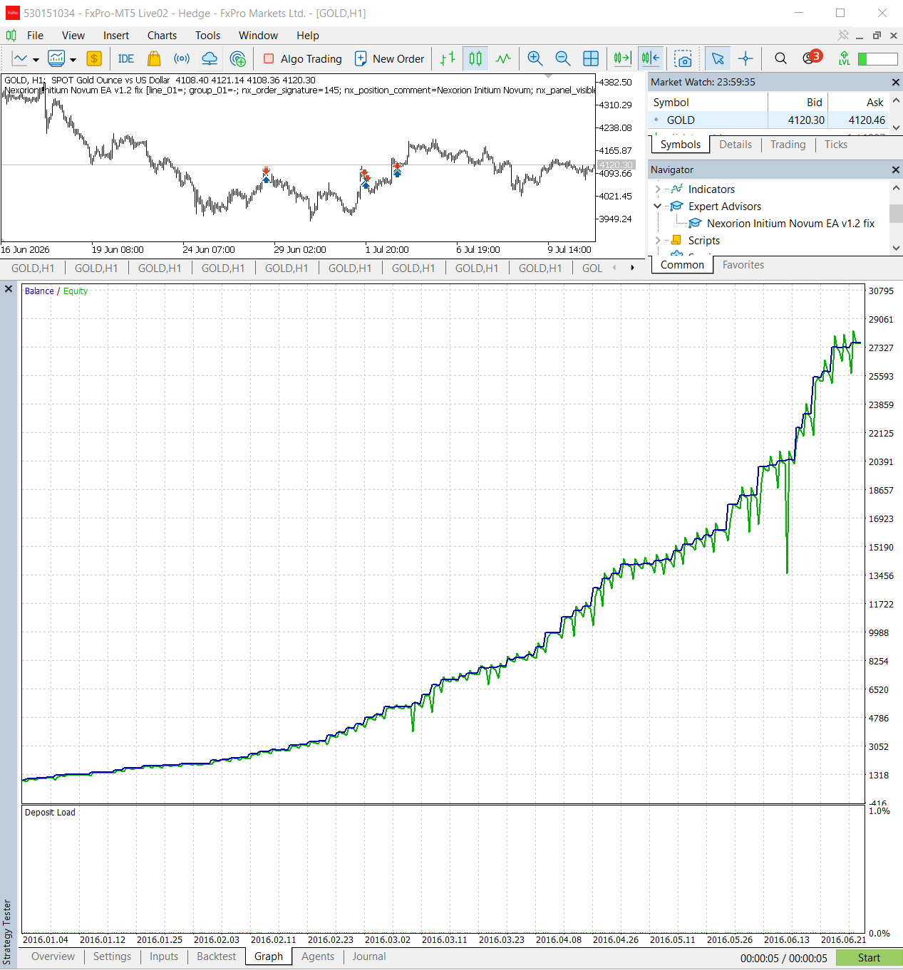This screenshot has height=970, width=903.
Task: Toggle Algo Trading
Action: point(302,59)
